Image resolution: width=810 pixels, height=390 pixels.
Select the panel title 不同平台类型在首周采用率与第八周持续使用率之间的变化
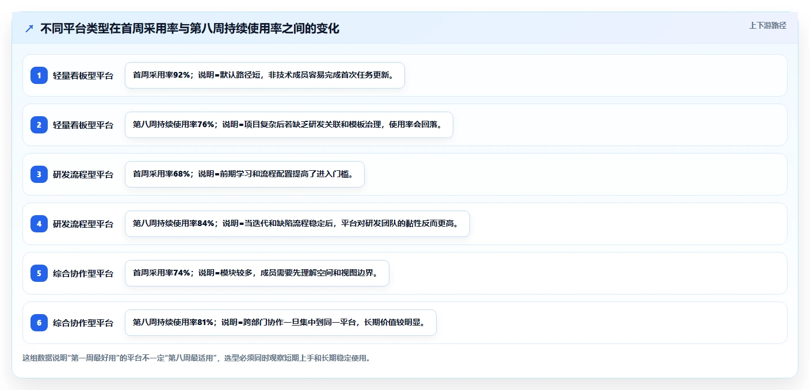coord(190,29)
